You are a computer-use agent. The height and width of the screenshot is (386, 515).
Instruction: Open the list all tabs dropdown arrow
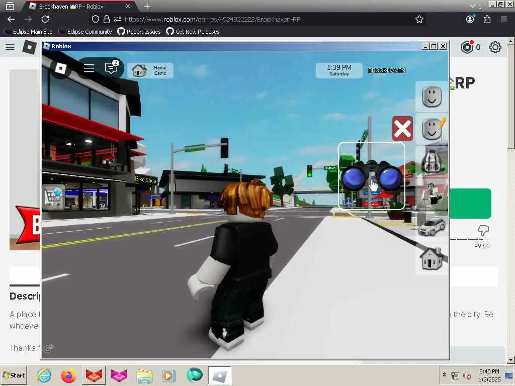point(472,6)
